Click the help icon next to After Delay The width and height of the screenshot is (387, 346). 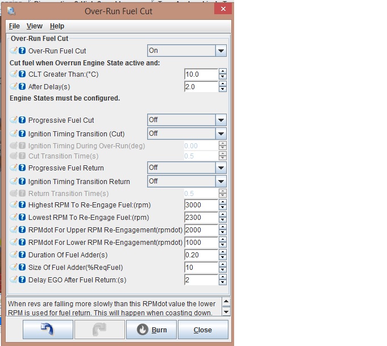[x=22, y=86]
